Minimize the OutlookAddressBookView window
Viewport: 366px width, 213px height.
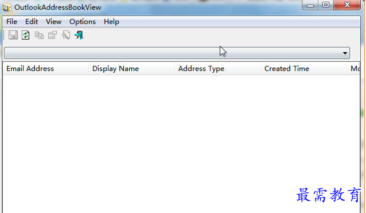(310, 5)
